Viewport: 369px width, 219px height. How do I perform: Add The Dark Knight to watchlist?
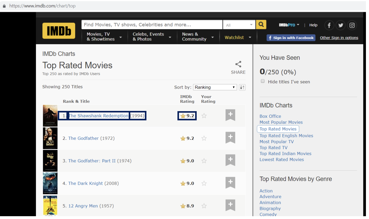230,182
